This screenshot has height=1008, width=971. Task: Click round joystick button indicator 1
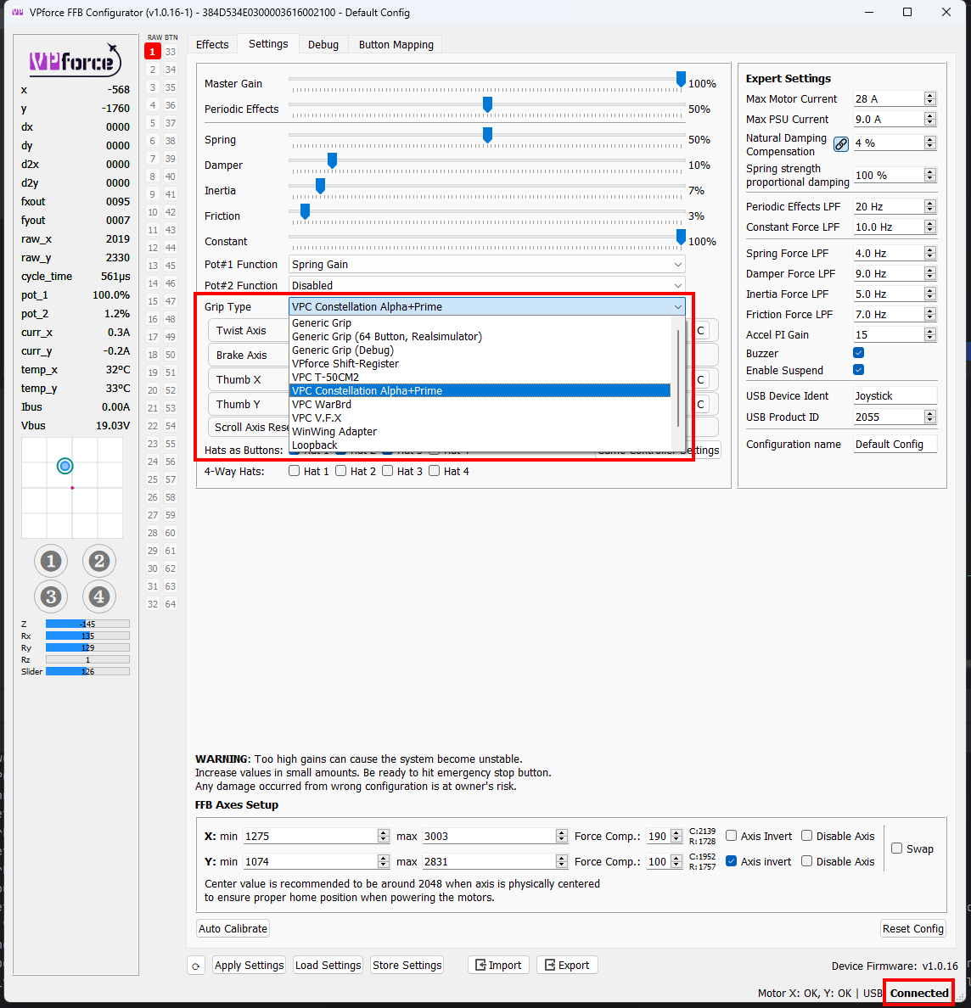click(51, 561)
